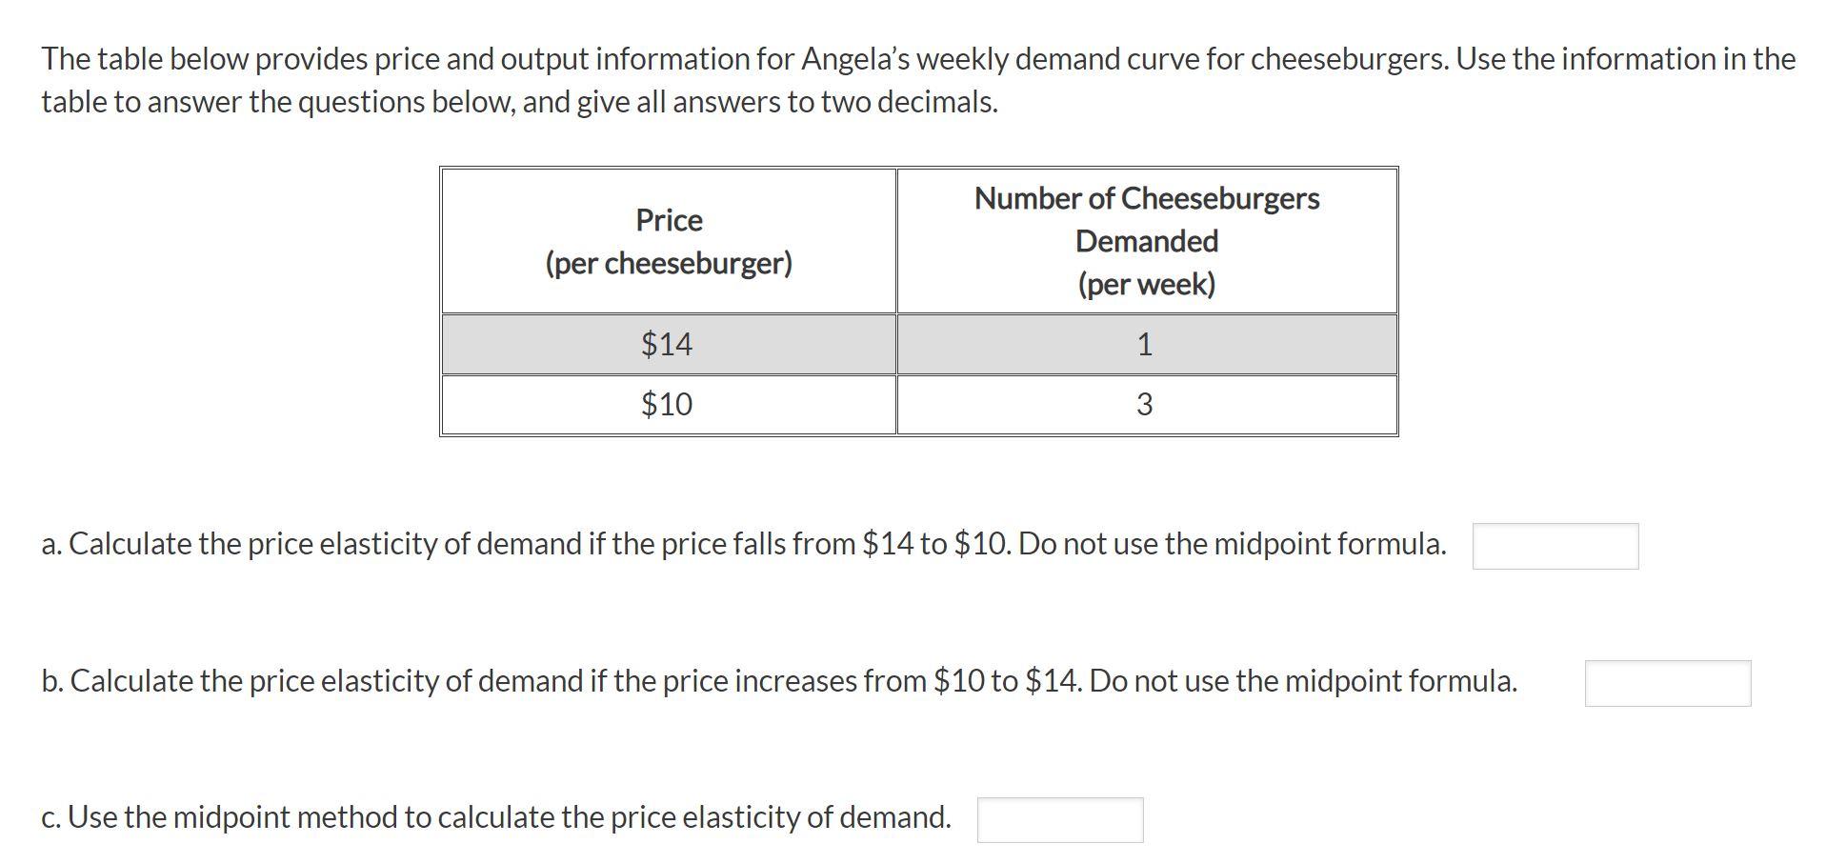Click the phrase 'per week' in header
Viewport: 1846px width, 864px height.
pos(1147,283)
